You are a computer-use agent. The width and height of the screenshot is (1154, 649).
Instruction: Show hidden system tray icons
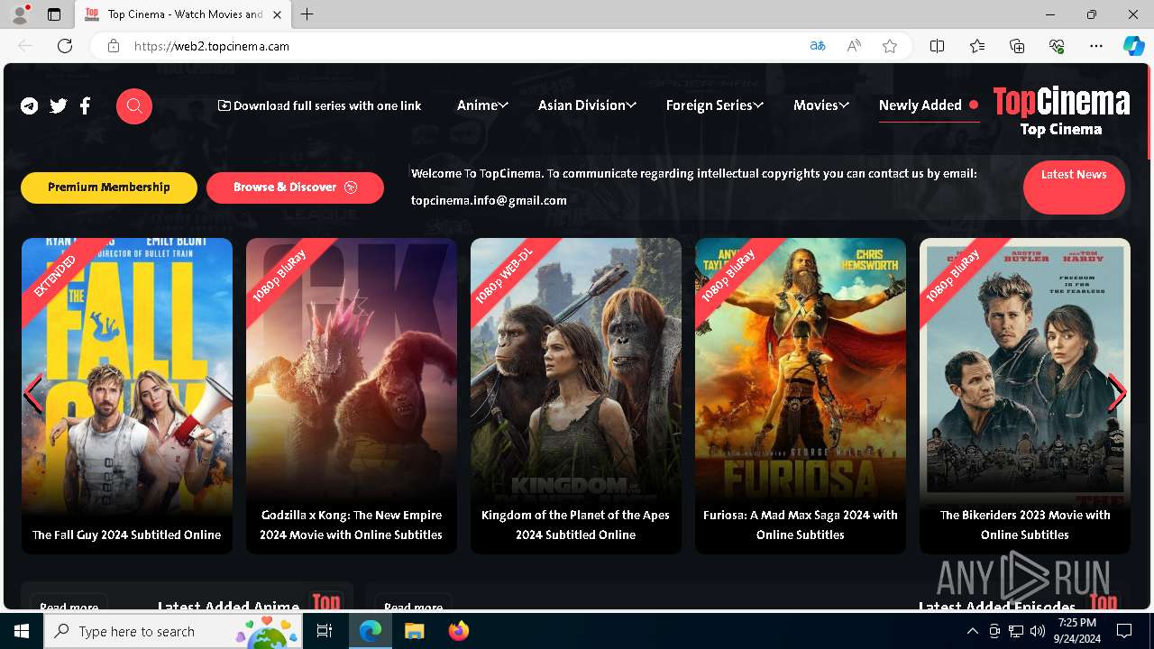pos(972,631)
